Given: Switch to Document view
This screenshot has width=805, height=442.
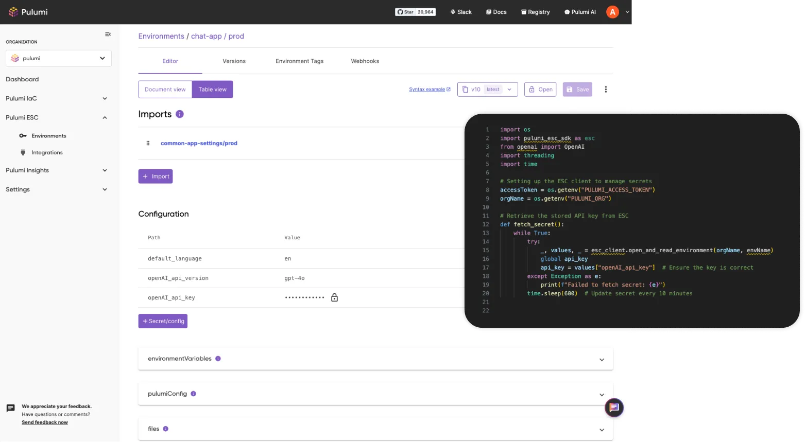Looking at the screenshot, I should (165, 90).
